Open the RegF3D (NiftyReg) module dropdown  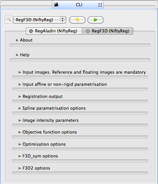(x=39, y=20)
